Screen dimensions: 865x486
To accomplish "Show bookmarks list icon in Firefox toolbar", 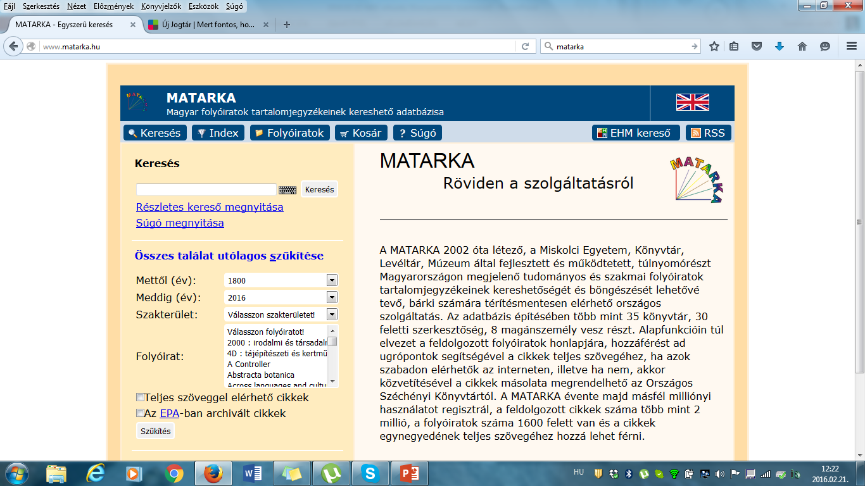I will click(734, 46).
